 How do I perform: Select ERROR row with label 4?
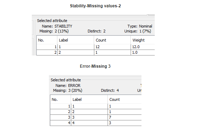[x=96, y=123]
